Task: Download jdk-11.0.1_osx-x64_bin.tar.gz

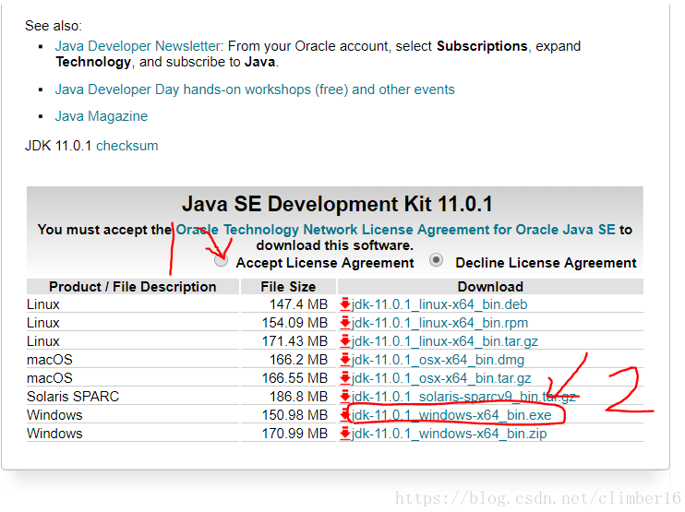Action: point(441,378)
